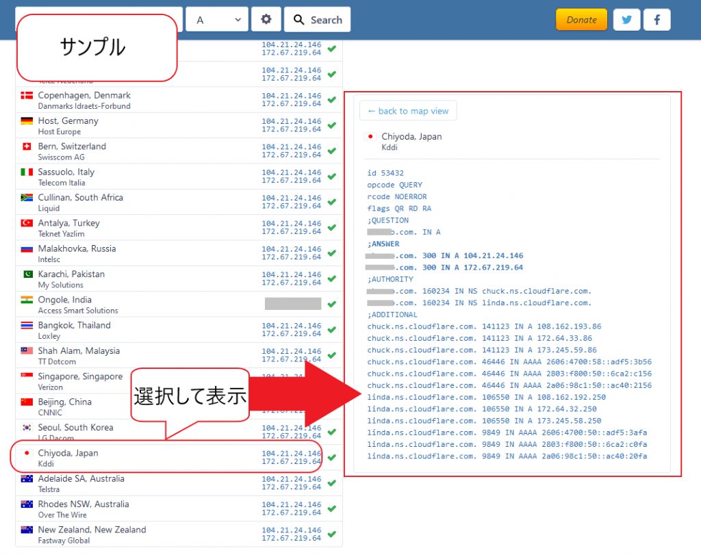
Task: Expand the record type A dropdown
Action: 217,20
